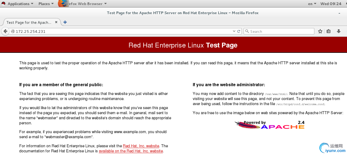Reload the page with the refresh icon
This screenshot has height=155, width=347.
239,31
